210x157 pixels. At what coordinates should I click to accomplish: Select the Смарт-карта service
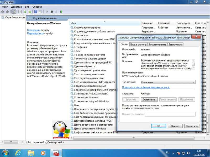click(81, 35)
